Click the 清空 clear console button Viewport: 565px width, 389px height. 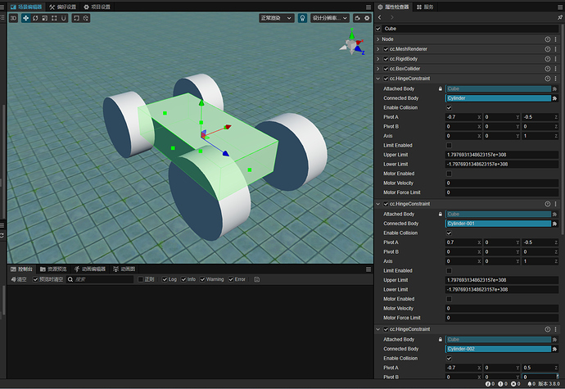pyautogui.click(x=17, y=279)
